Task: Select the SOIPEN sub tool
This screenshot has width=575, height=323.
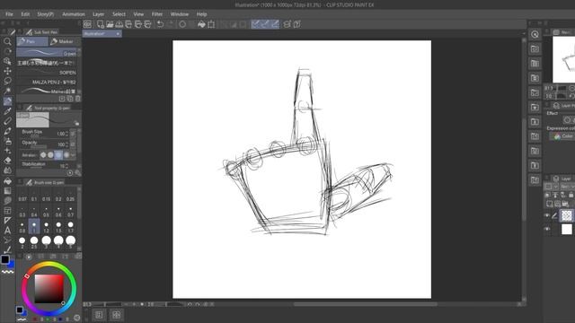Action: pyautogui.click(x=47, y=73)
